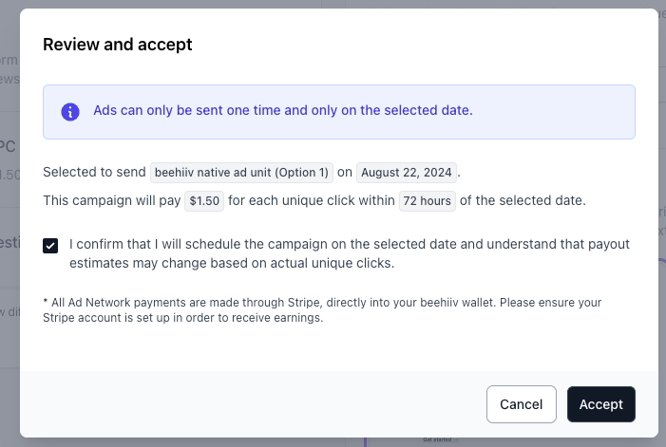This screenshot has width=666, height=447.
Task: Click the 'This campaign will pay' text
Action: pos(112,200)
